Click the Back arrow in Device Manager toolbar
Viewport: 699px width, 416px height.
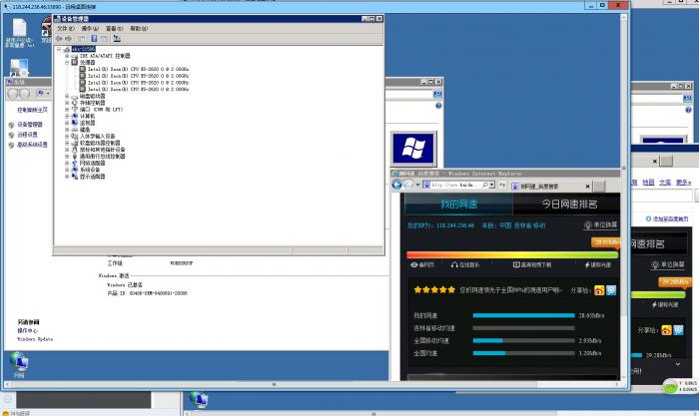tap(59, 39)
